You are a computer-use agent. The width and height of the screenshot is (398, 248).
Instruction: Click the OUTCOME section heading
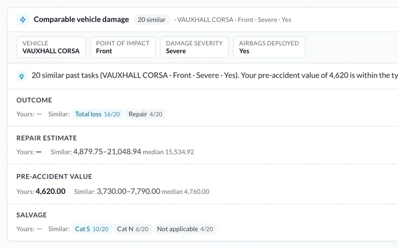coord(34,100)
